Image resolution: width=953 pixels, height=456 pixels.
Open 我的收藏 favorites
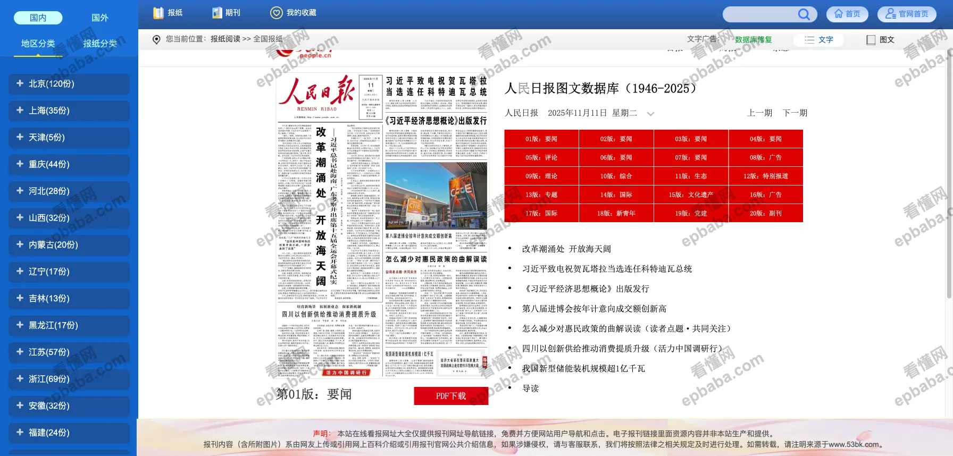tap(293, 13)
